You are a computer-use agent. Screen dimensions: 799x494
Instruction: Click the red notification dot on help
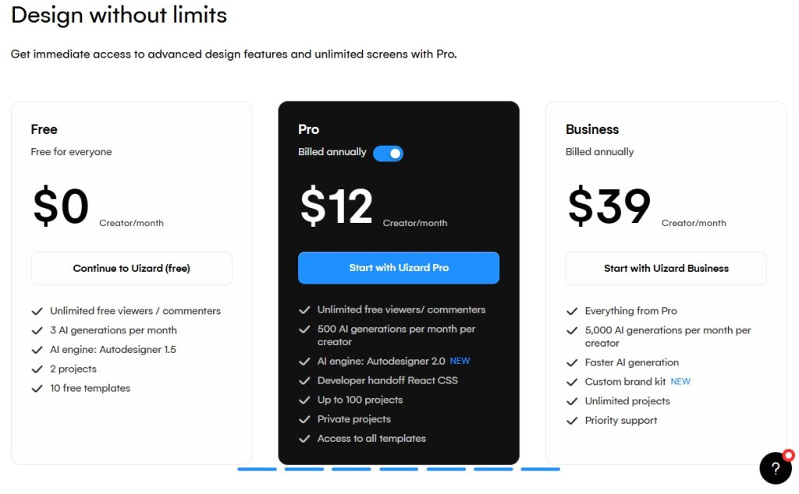[788, 455]
